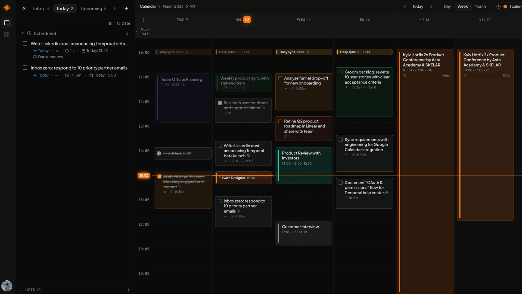Uncheck the completed 'Final UI Test' task on Monday
Image resolution: width=522 pixels, height=294 pixels.
159,153
